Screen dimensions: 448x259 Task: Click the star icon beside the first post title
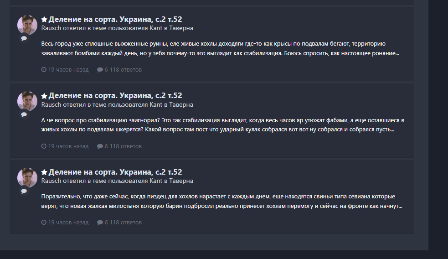pyautogui.click(x=44, y=20)
